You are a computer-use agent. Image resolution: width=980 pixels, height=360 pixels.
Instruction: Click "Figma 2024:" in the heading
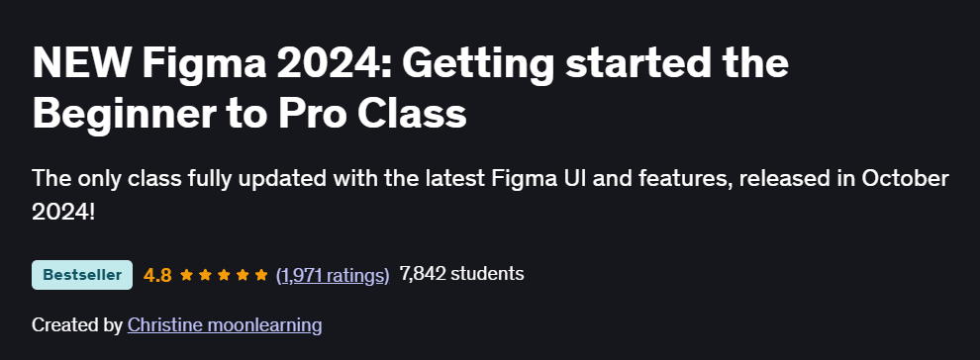[x=267, y=65]
